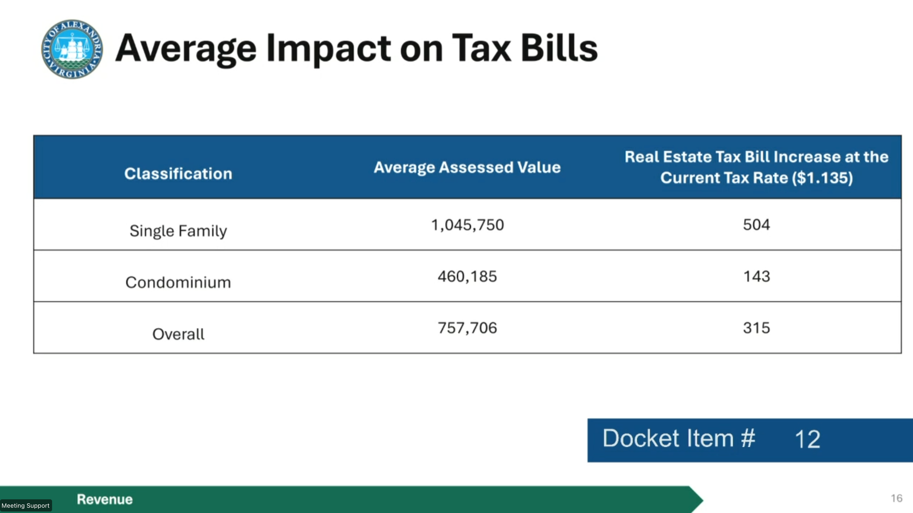The height and width of the screenshot is (513, 913).
Task: Click the Average Impact on Tax Bills title
Action: (x=356, y=48)
